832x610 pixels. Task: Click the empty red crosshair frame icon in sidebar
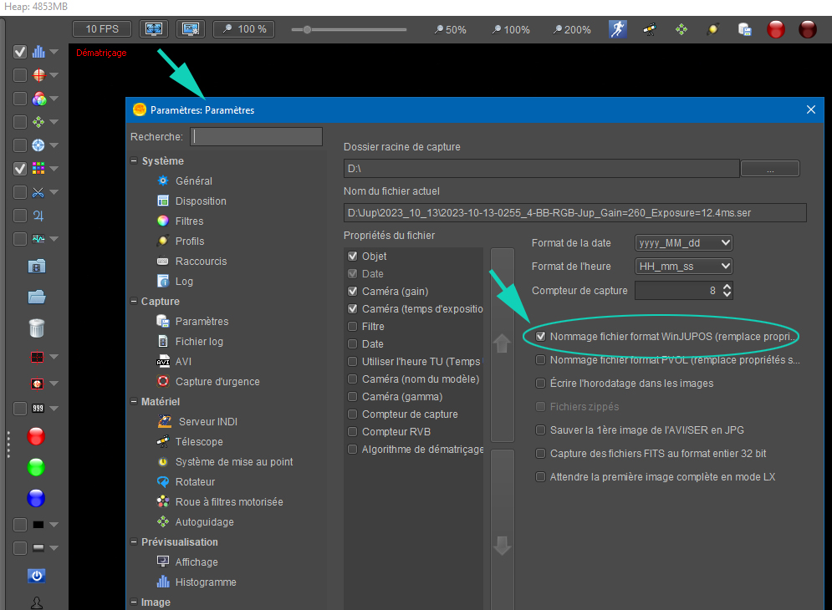point(37,357)
